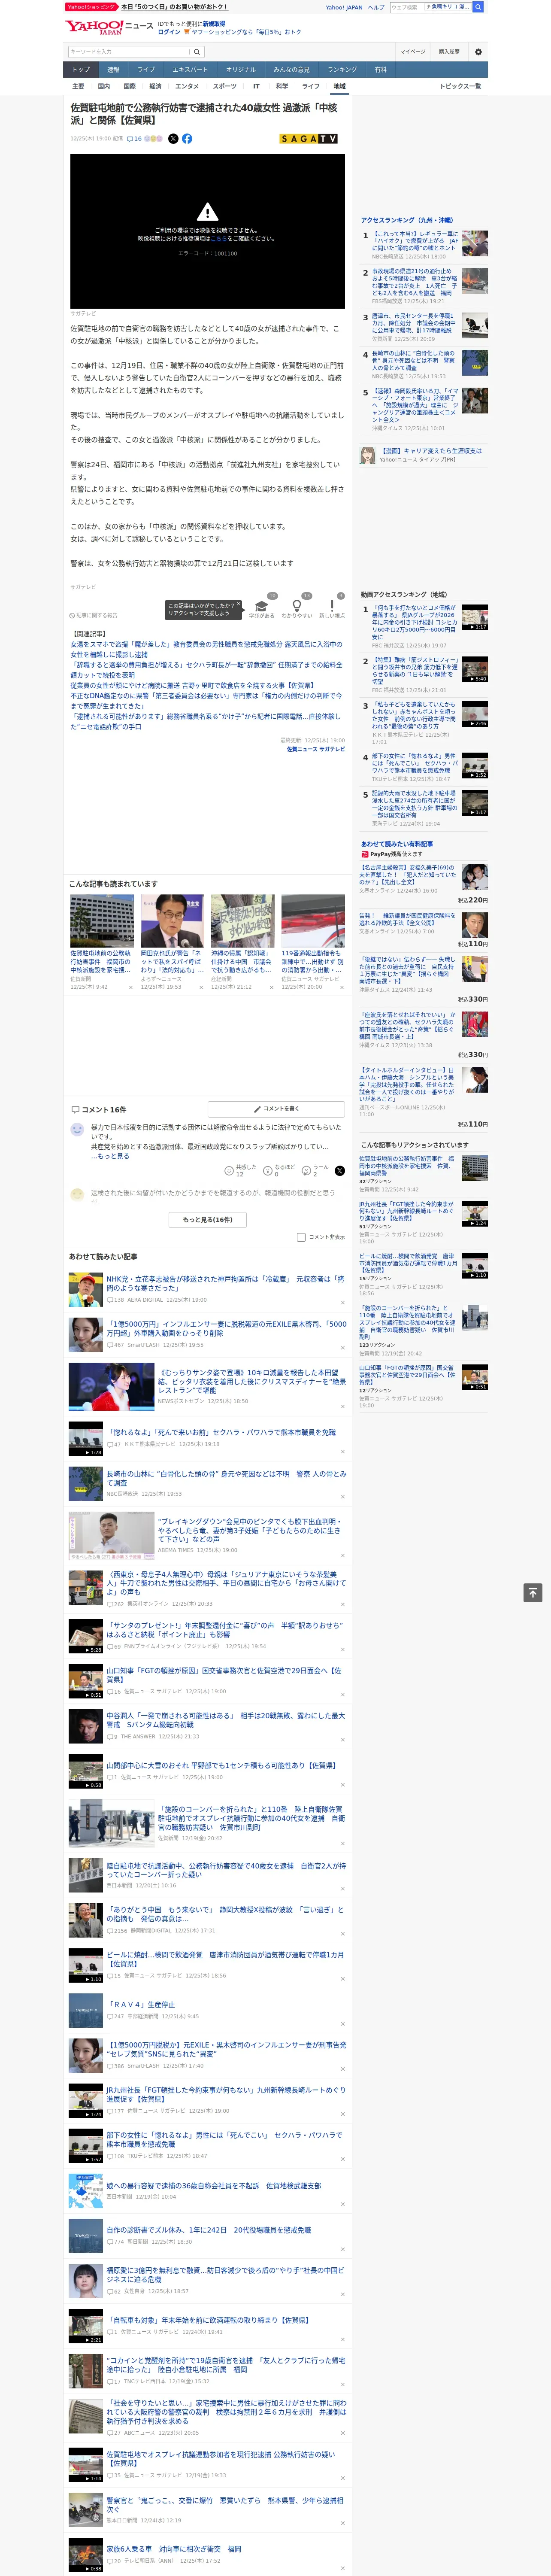Click the ログイン link
Viewport: 551px width, 2576px height.
169,32
